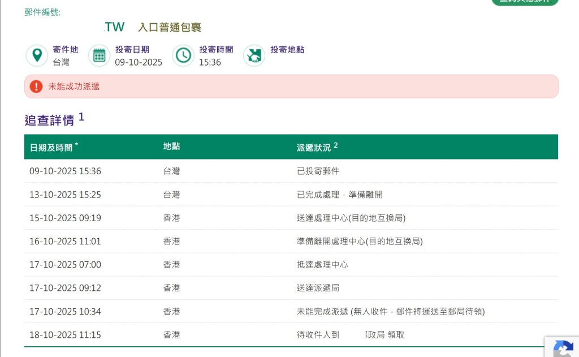This screenshot has height=357, width=579.
Task: Click the green button at the top right
Action: coord(525,2)
